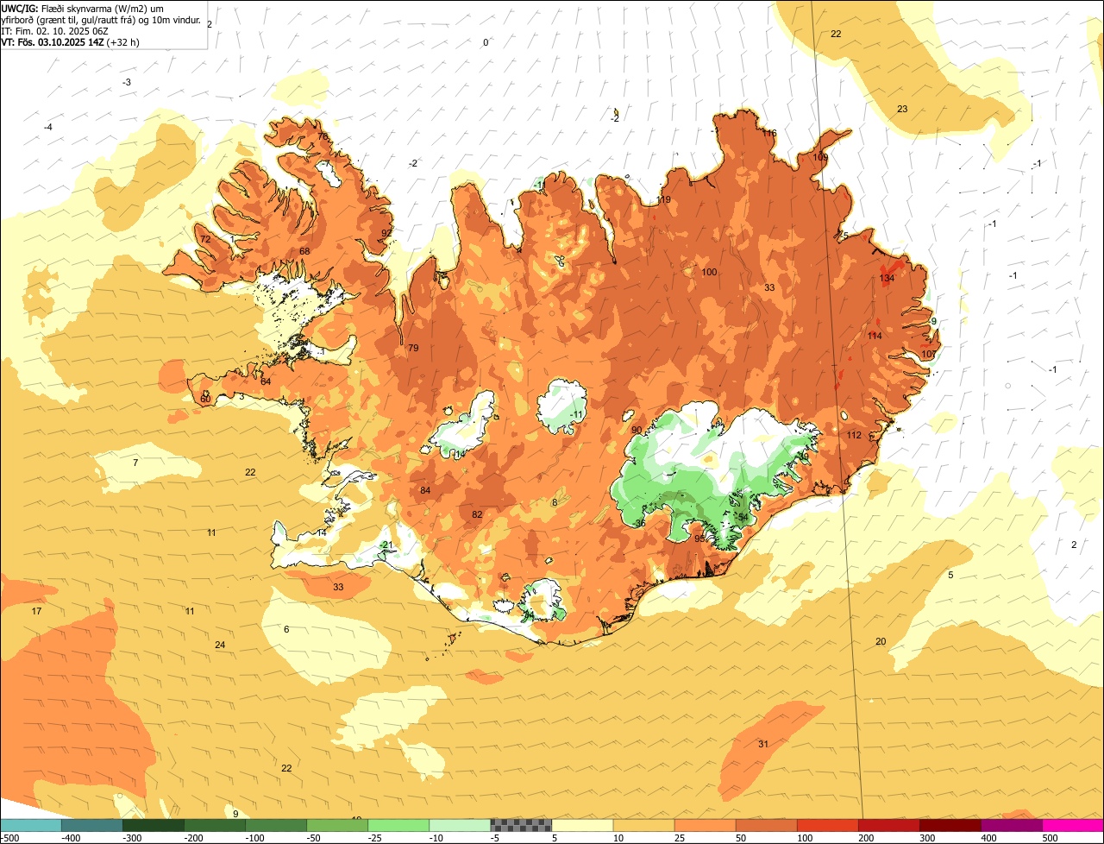The height and width of the screenshot is (844, 1104).
Task: Click magenta legend swatch right of 500
Action: tap(1073, 825)
